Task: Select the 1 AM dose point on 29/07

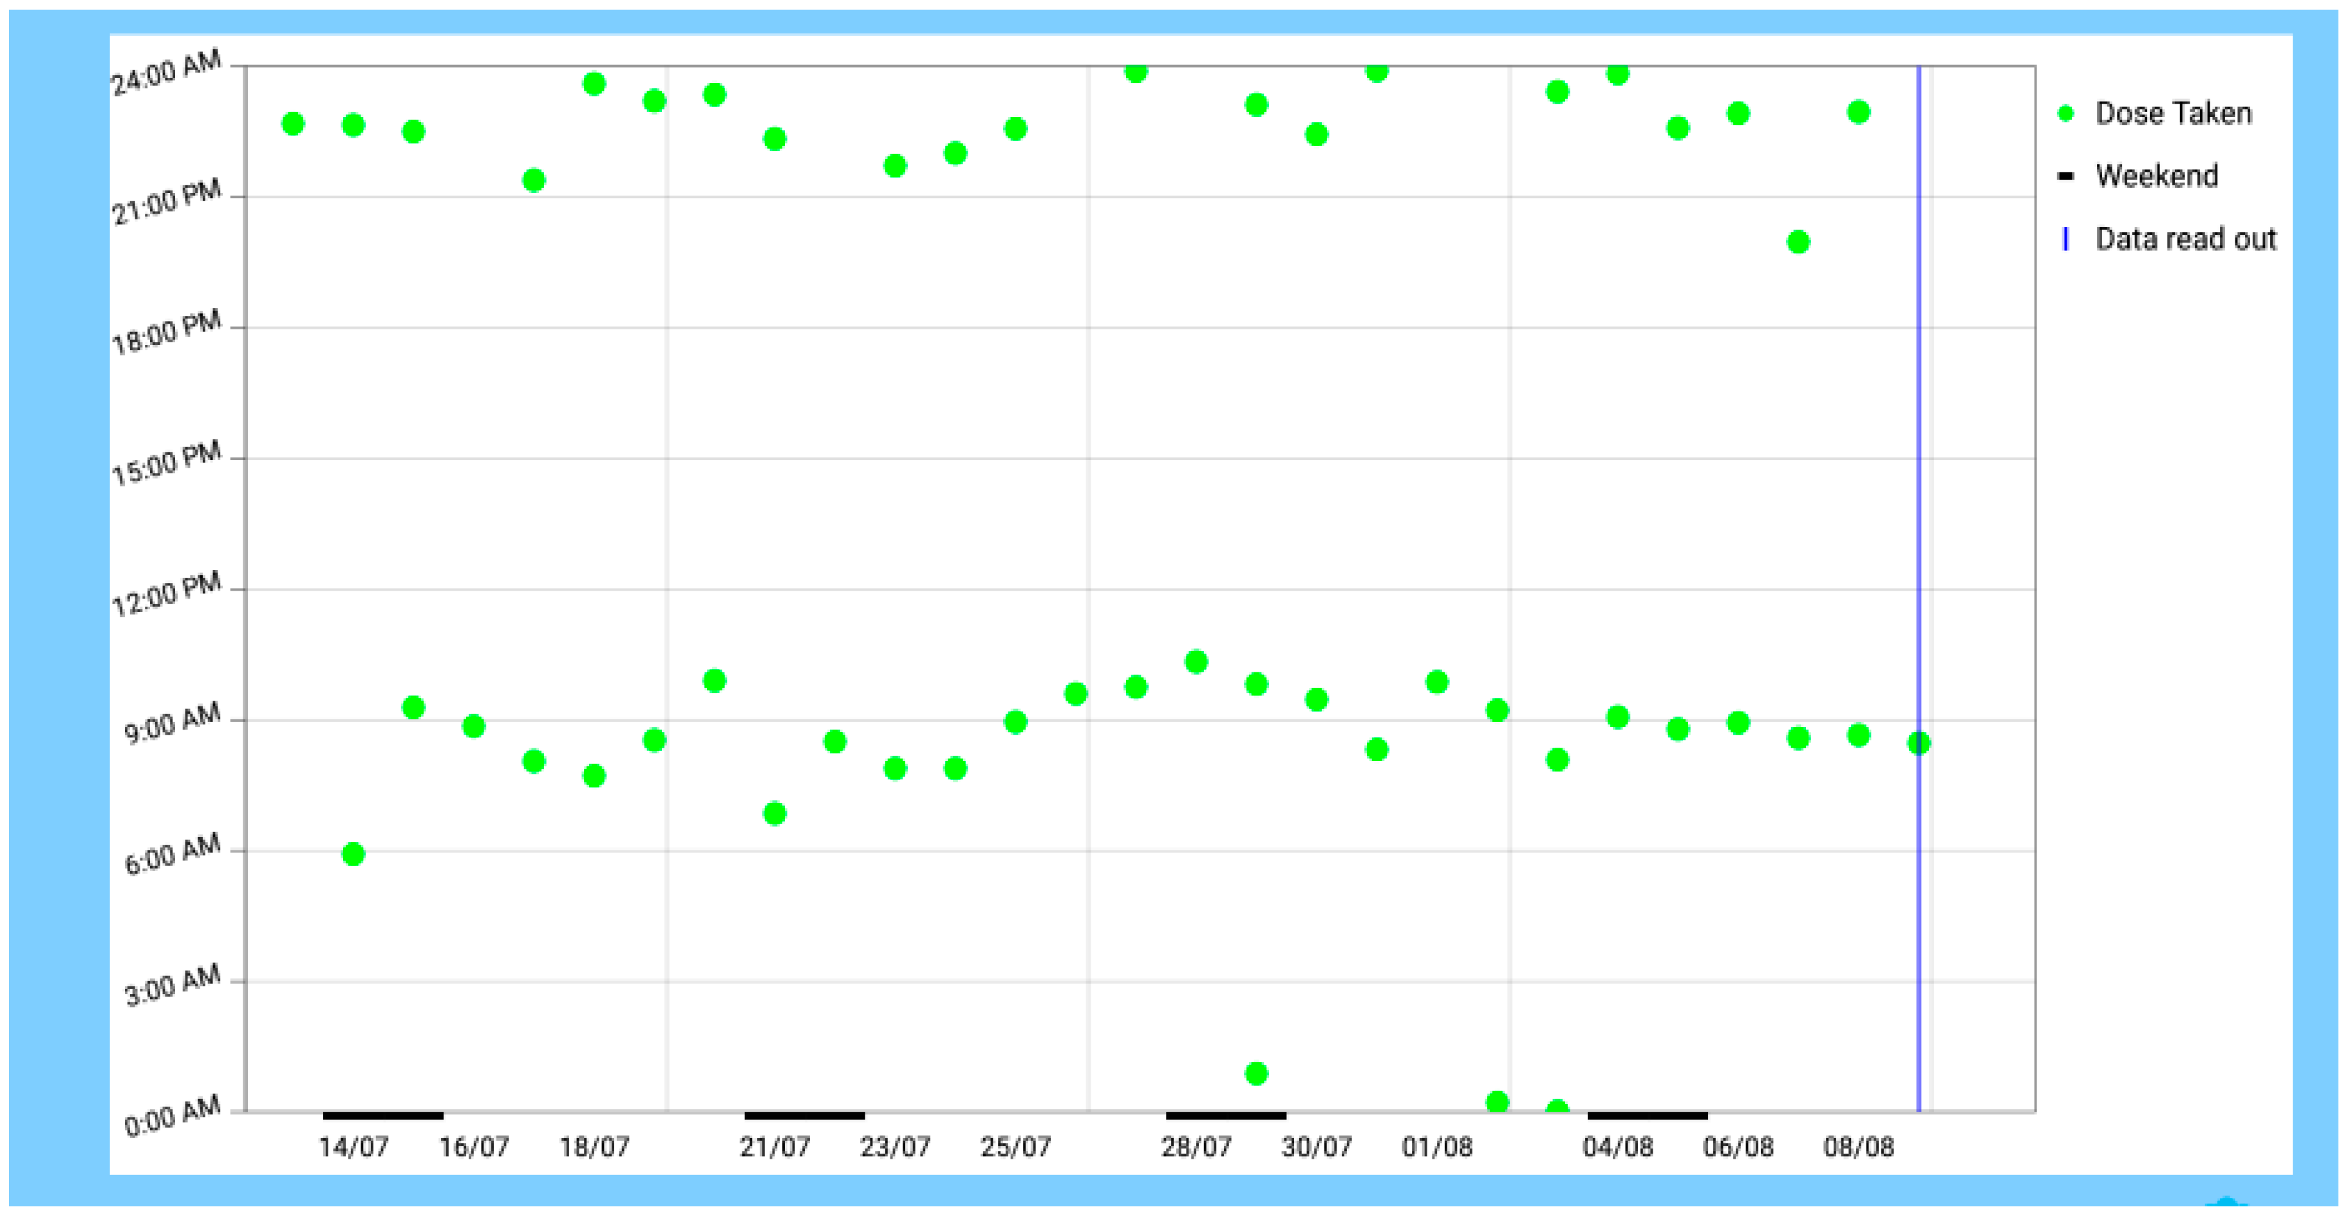Action: [x=1256, y=1074]
